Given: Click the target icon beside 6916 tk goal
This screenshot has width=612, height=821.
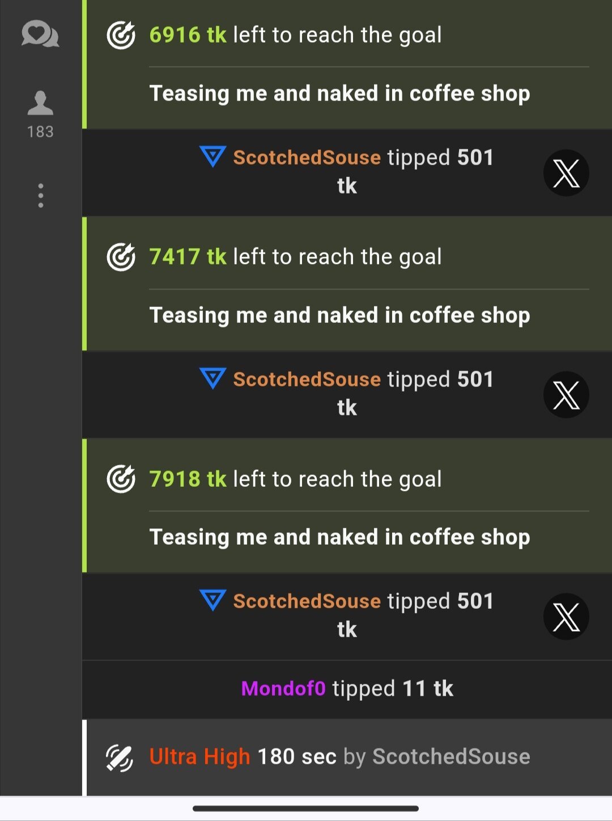Looking at the screenshot, I should pos(121,35).
